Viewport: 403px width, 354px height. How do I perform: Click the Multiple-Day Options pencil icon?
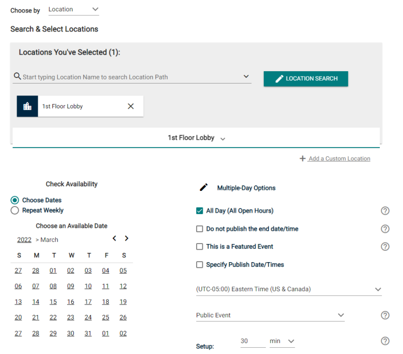click(204, 188)
